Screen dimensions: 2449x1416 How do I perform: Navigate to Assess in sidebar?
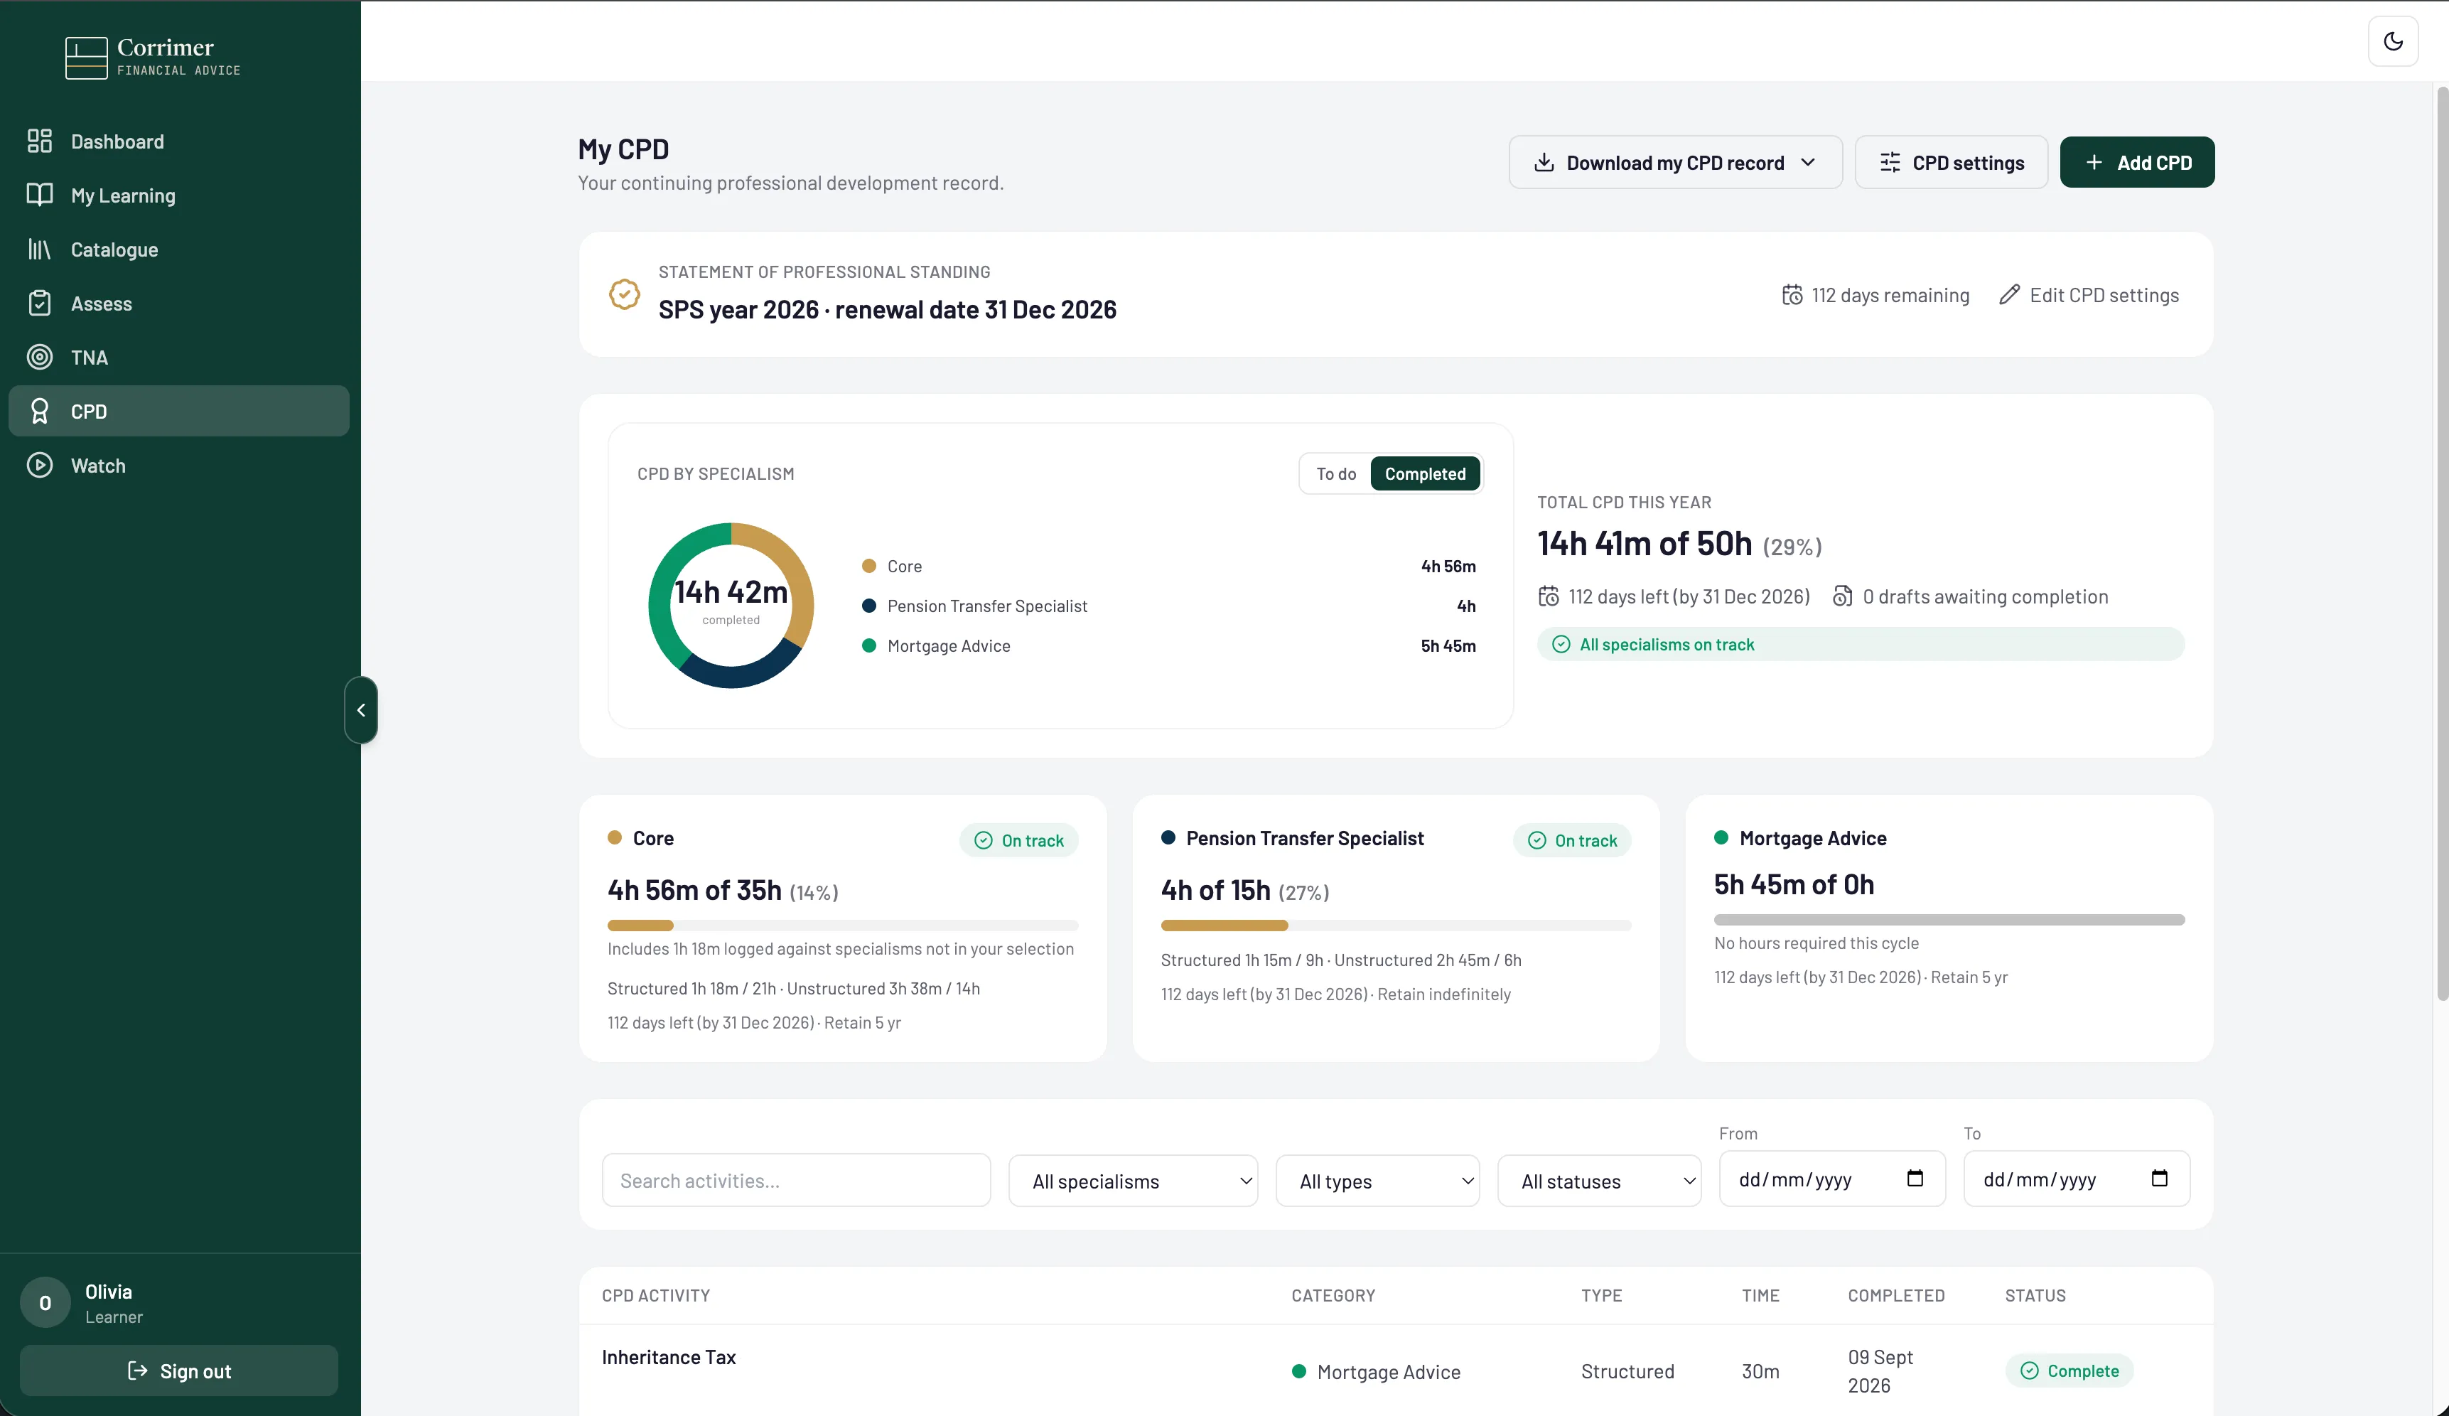179,304
